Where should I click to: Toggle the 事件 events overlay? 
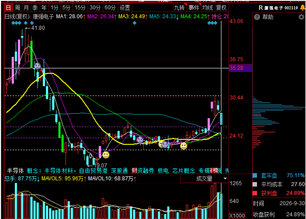[x=194, y=8]
